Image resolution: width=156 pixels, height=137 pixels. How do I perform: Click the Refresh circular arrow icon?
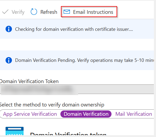pos(34,12)
